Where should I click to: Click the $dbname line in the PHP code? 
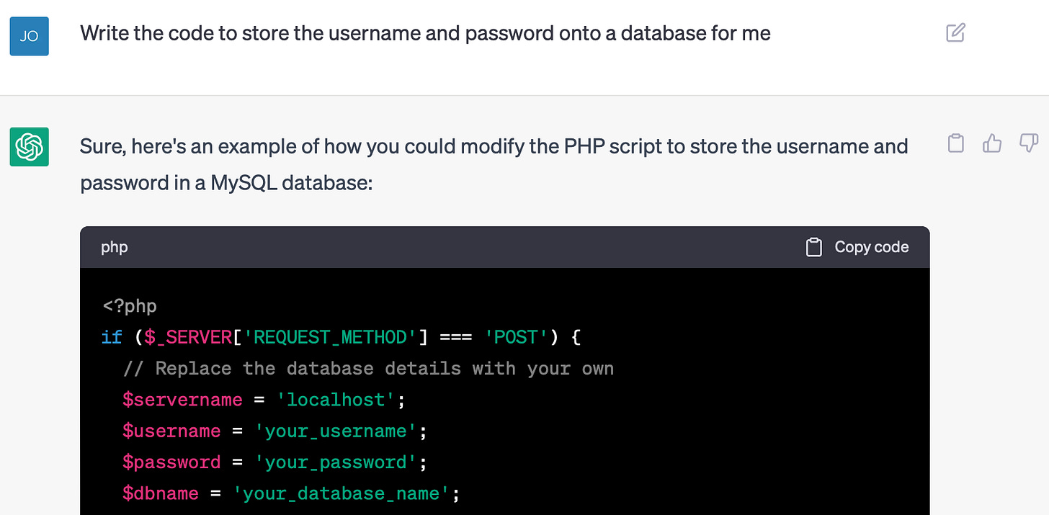tap(160, 493)
